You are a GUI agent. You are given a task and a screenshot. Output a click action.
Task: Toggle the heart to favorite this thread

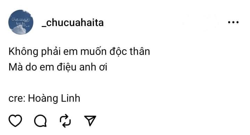point(15,121)
